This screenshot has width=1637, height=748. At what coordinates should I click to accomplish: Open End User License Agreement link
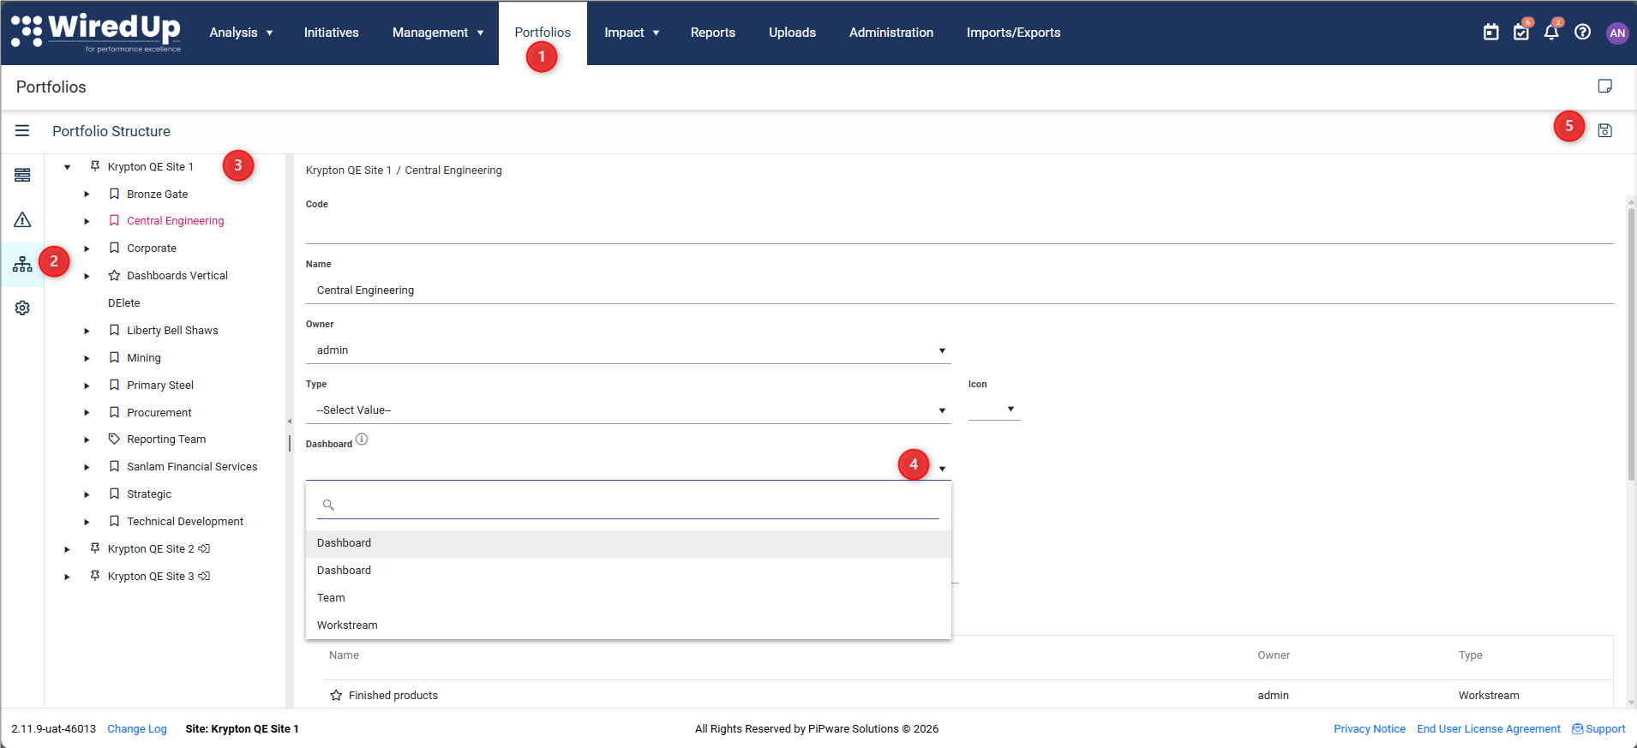tap(1489, 729)
